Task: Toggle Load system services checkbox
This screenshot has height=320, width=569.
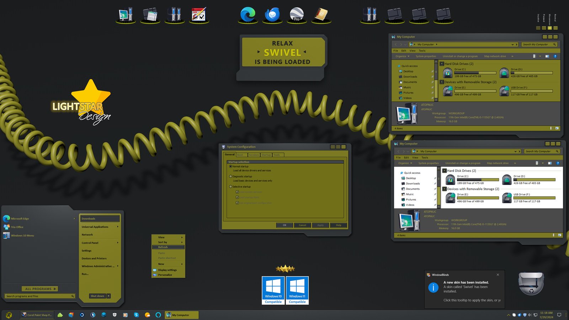Action: (x=237, y=192)
